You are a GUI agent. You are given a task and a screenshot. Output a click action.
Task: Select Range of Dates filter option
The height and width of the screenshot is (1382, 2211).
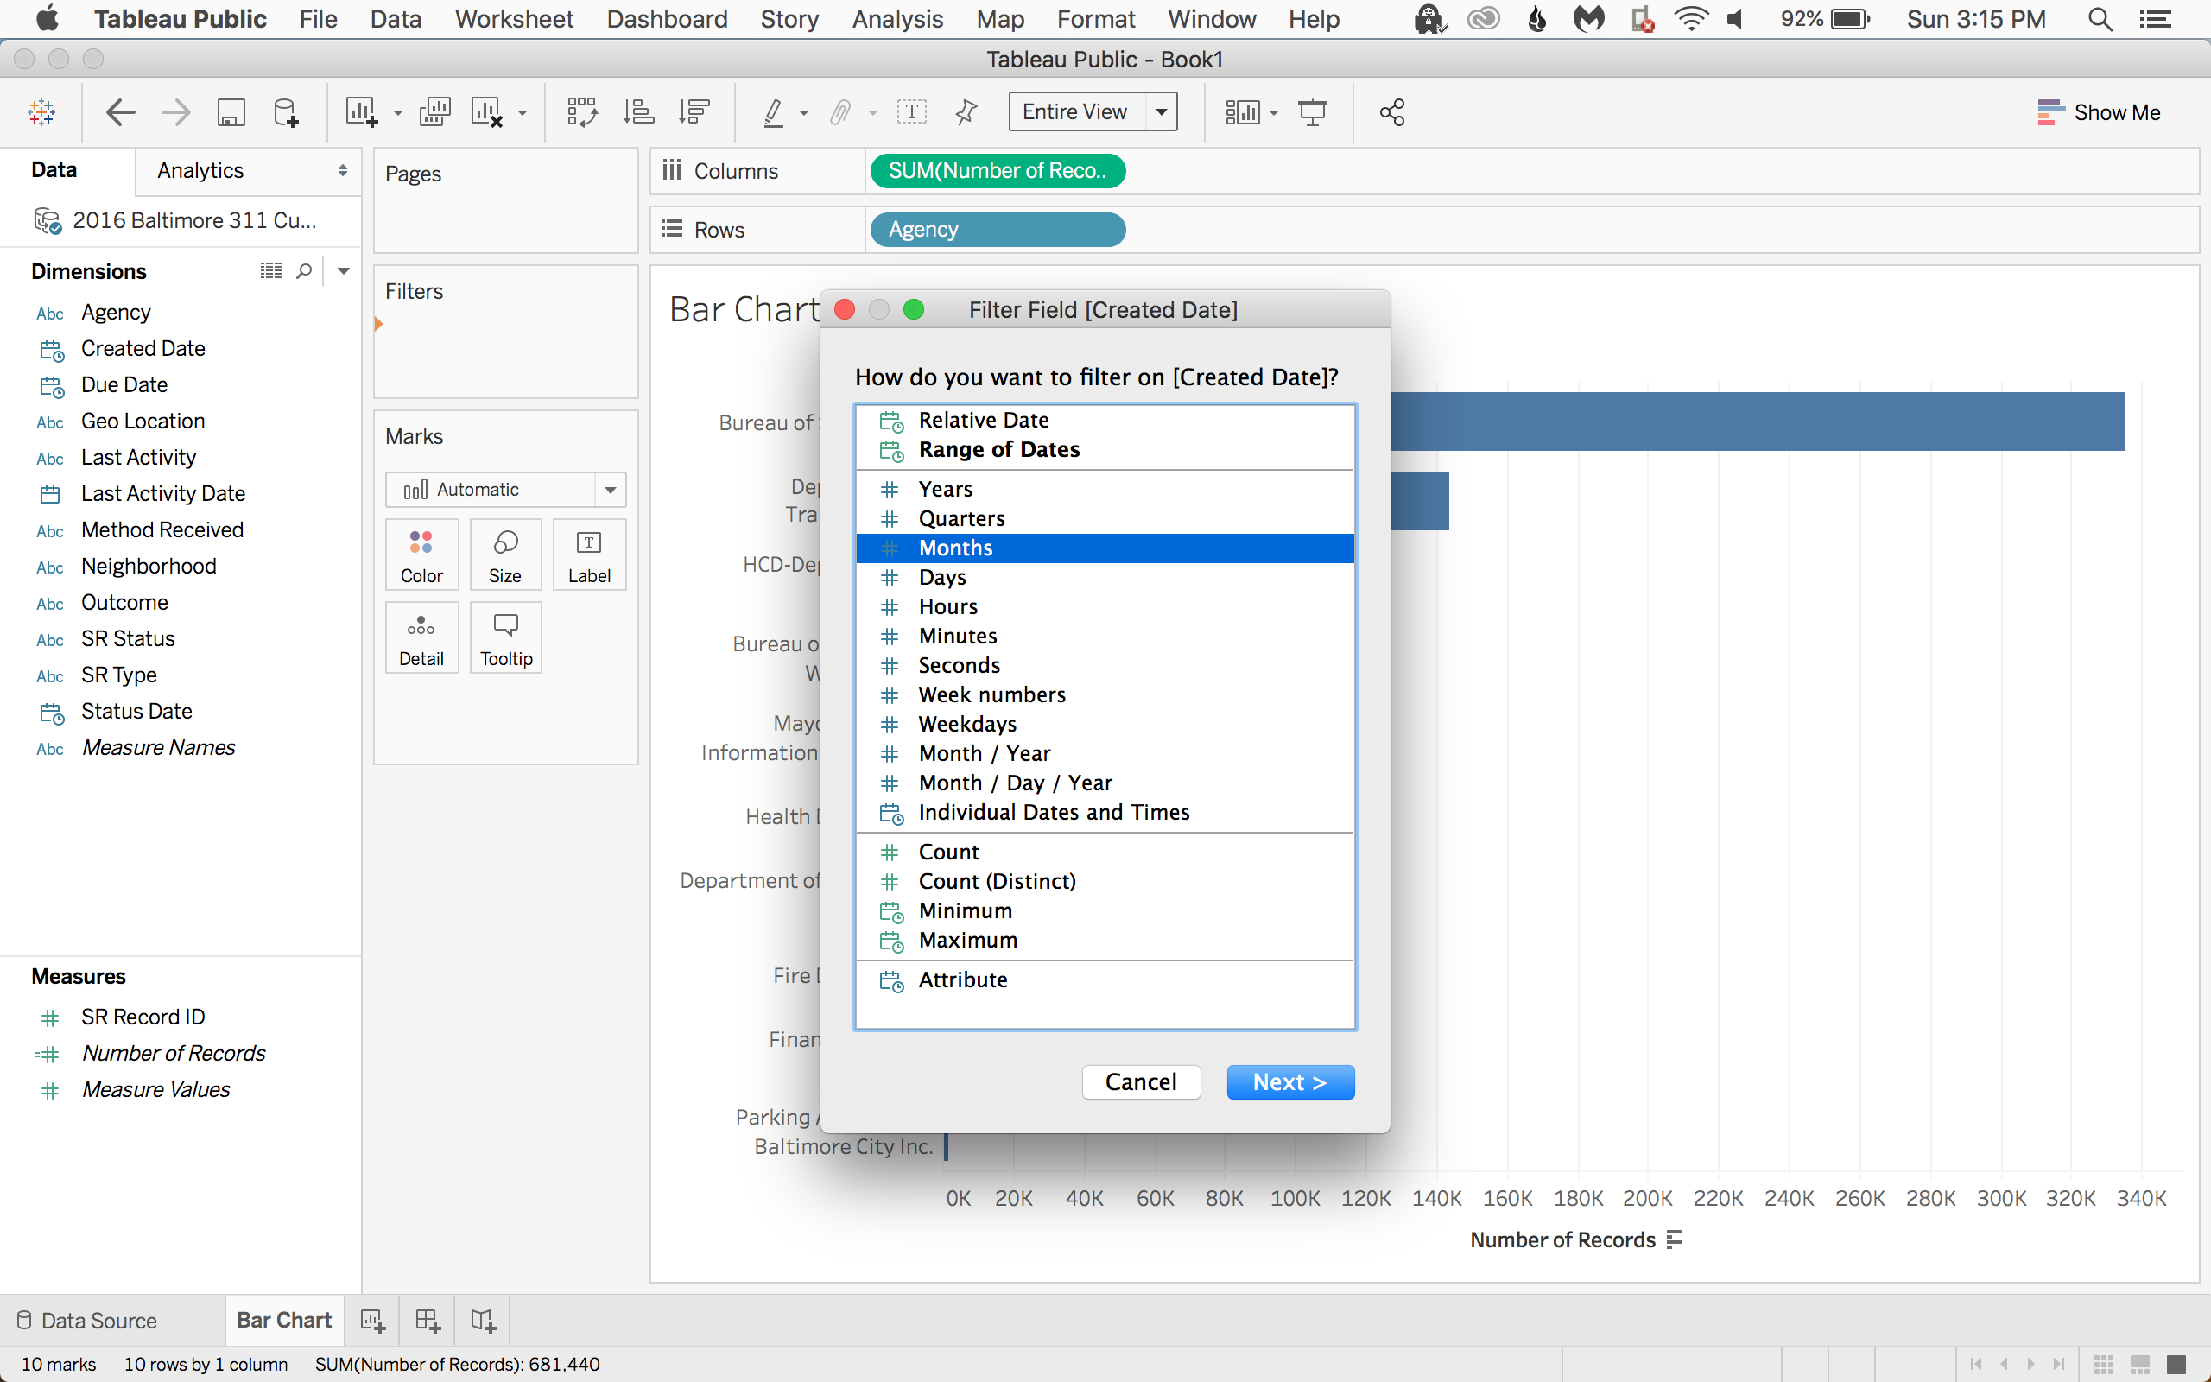coord(1105,450)
